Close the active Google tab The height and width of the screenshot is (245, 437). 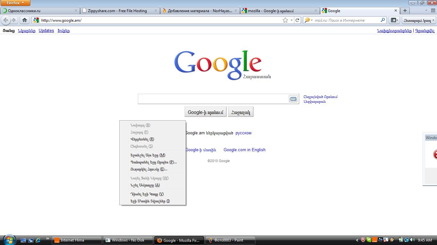point(395,11)
